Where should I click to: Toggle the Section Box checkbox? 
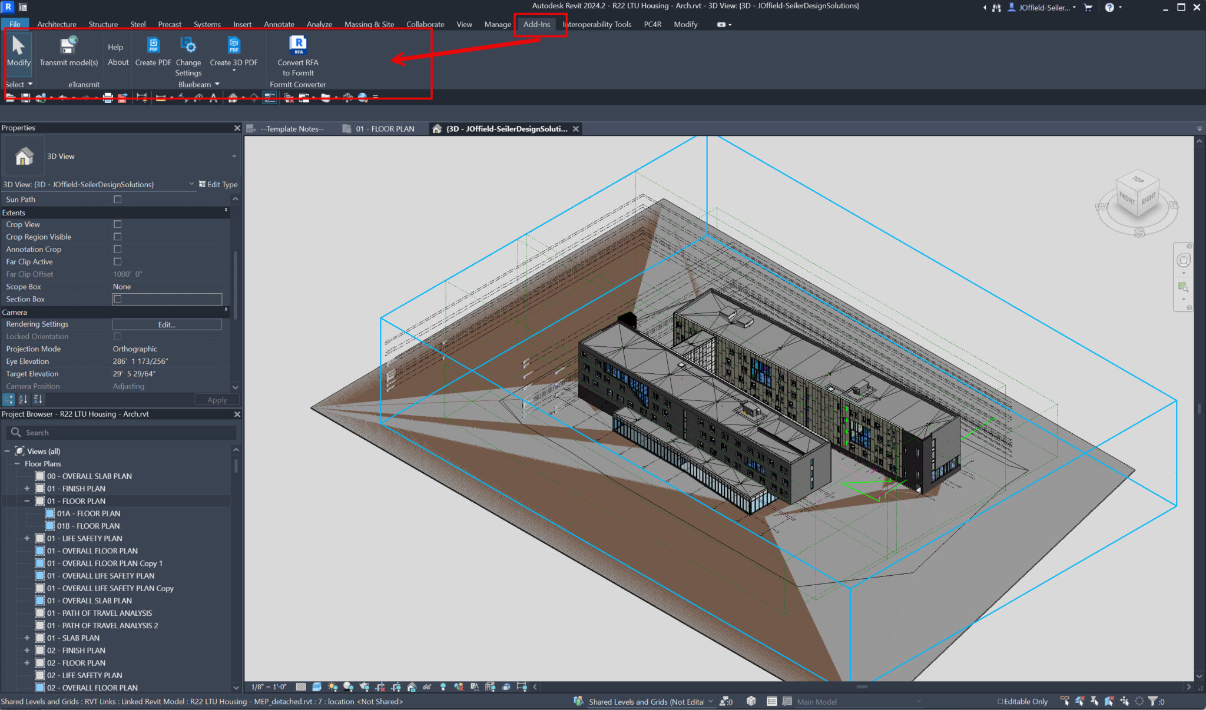118,299
